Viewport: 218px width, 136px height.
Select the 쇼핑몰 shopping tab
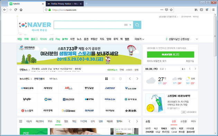pyautogui.click(x=183, y=122)
